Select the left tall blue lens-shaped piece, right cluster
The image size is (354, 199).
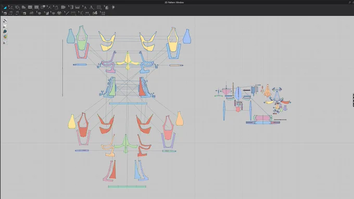pyautogui.click(x=224, y=111)
